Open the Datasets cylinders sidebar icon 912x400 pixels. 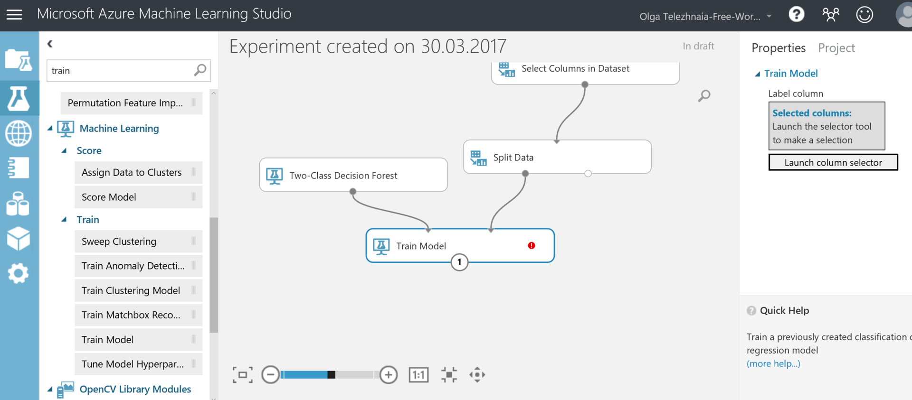pyautogui.click(x=19, y=204)
